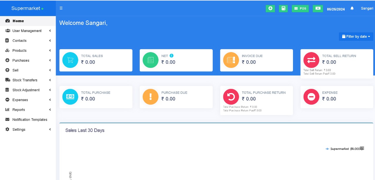Image resolution: width=375 pixels, height=180 pixels.
Task: Open Contacts menu item
Action: pyautogui.click(x=28, y=41)
